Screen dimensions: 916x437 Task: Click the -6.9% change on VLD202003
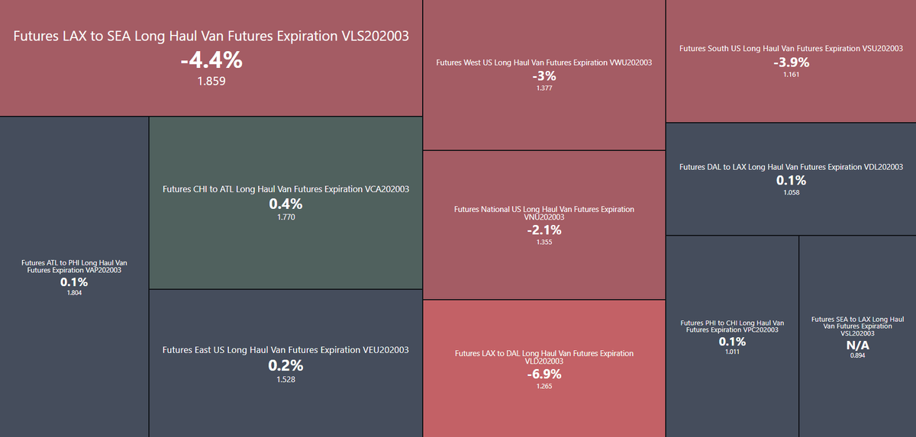click(544, 374)
